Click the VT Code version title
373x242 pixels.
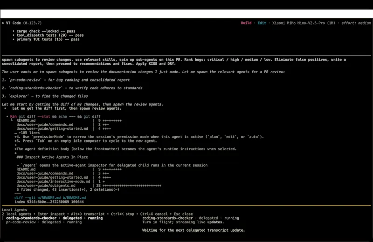21,23
